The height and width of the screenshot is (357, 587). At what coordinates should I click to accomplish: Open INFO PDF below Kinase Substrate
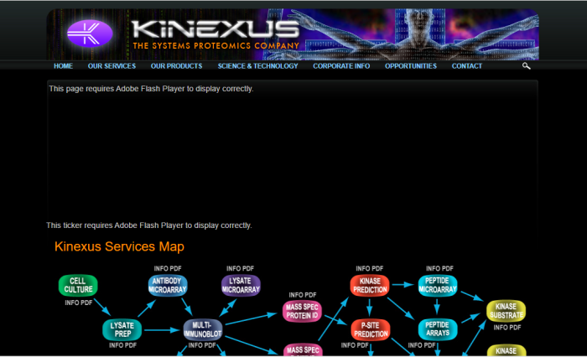point(507,328)
